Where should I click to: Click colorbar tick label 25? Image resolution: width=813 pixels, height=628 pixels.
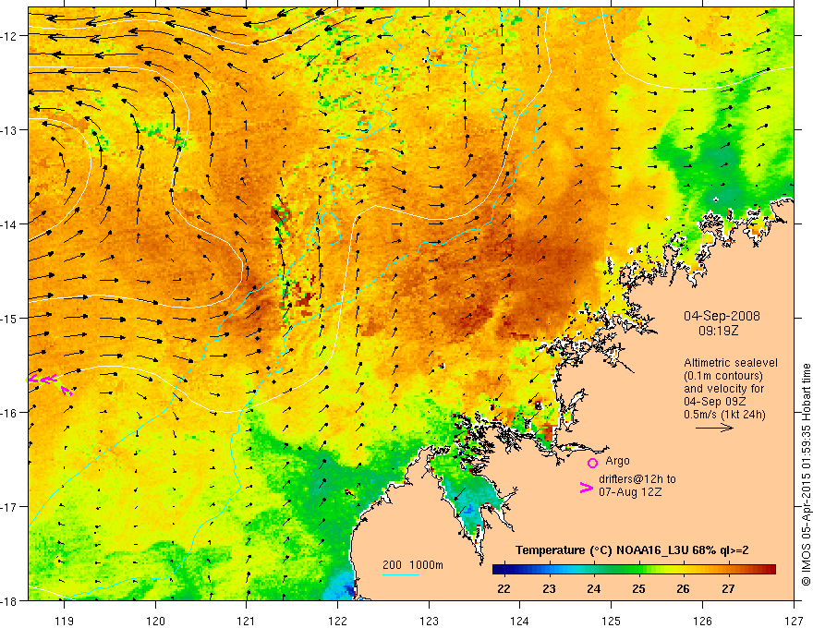point(638,588)
